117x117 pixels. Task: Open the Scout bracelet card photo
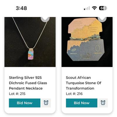click(87, 42)
